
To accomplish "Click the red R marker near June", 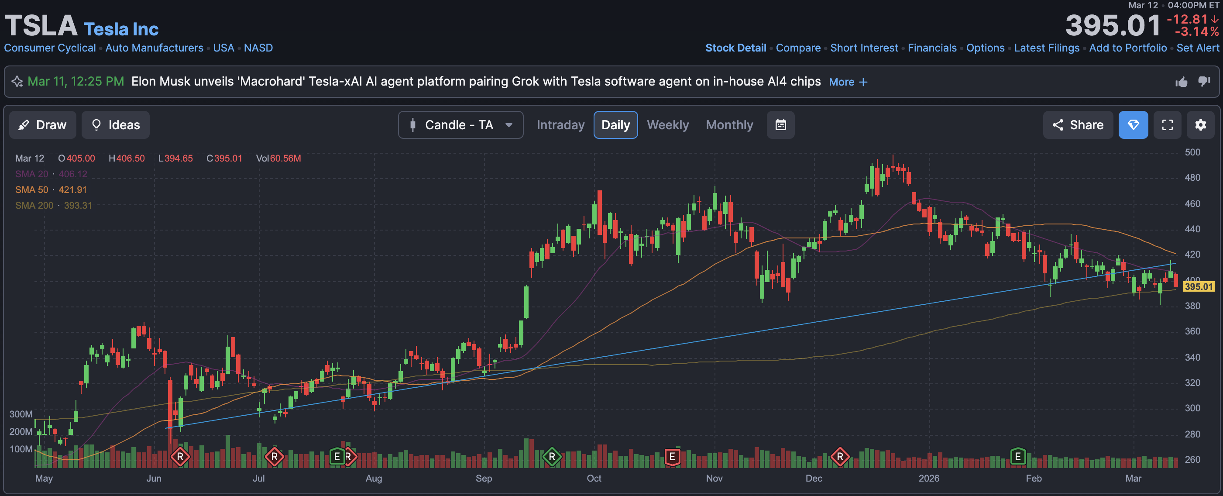I will coord(180,457).
